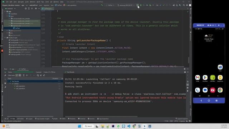229x129 pixels.
Task: Click the Windows Start button on taskbar
Action: click(79, 126)
